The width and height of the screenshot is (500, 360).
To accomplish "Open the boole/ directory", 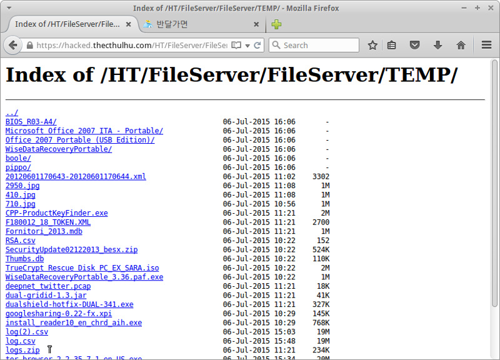I will pos(18,158).
